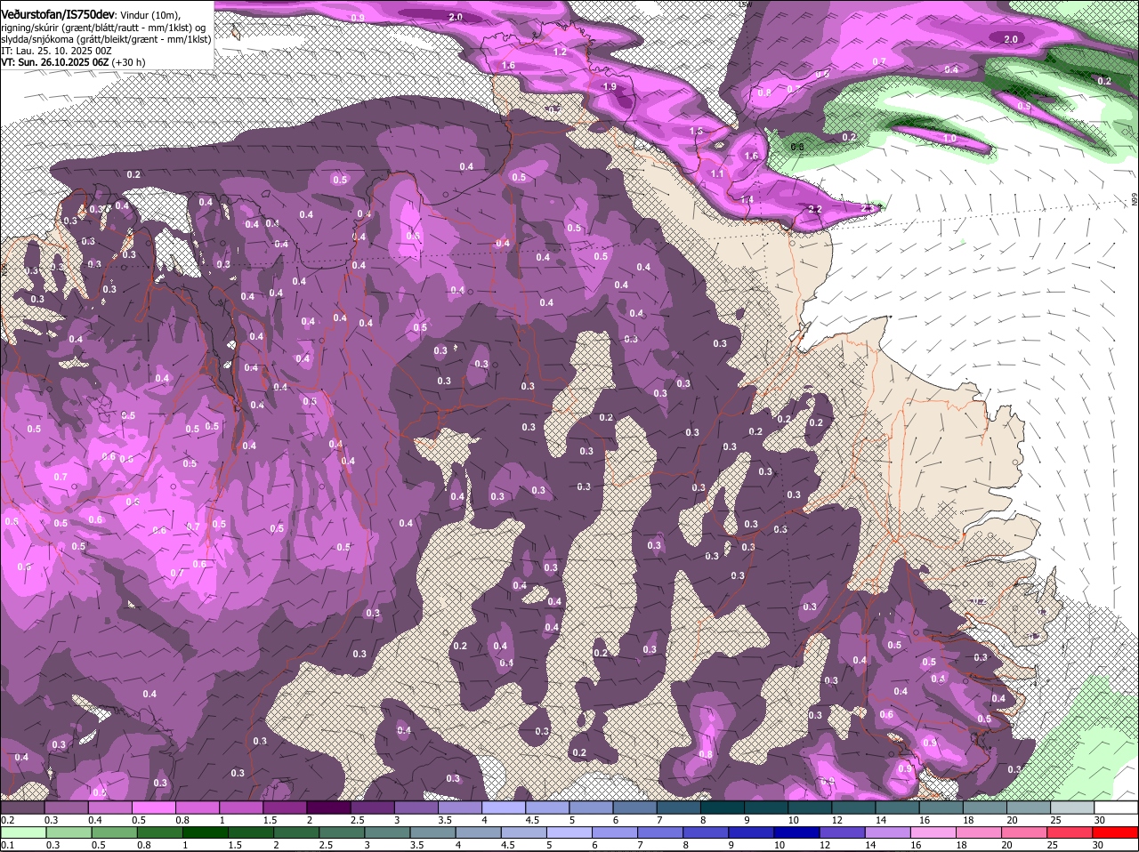Click snow scale swatch between 0.2 and 0.3
1139x852 pixels.
[23, 808]
